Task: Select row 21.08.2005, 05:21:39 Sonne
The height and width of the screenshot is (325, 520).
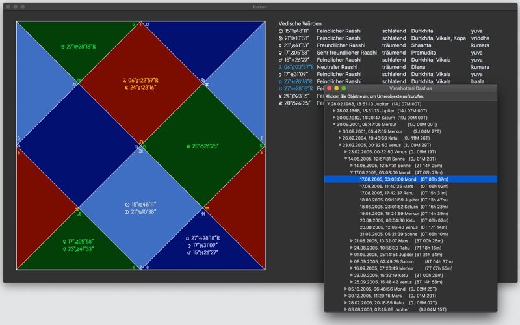Action: coord(411,234)
